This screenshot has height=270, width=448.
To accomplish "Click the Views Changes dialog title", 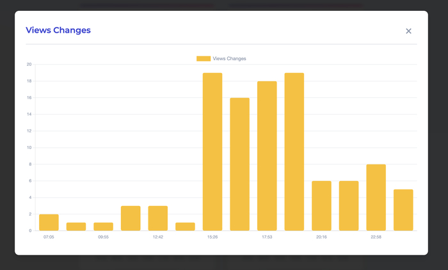I will (x=58, y=30).
